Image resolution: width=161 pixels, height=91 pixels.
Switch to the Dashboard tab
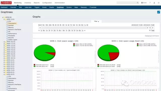click(x=4, y=7)
